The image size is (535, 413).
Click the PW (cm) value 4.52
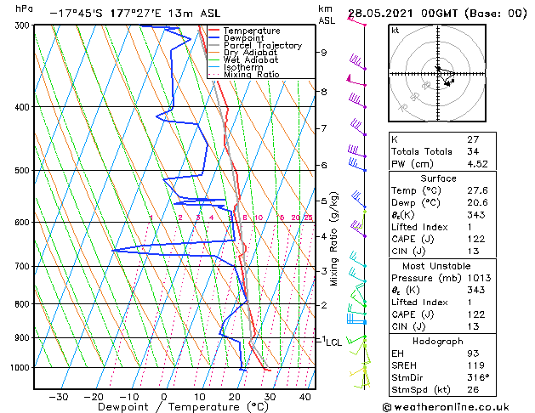[x=477, y=164]
